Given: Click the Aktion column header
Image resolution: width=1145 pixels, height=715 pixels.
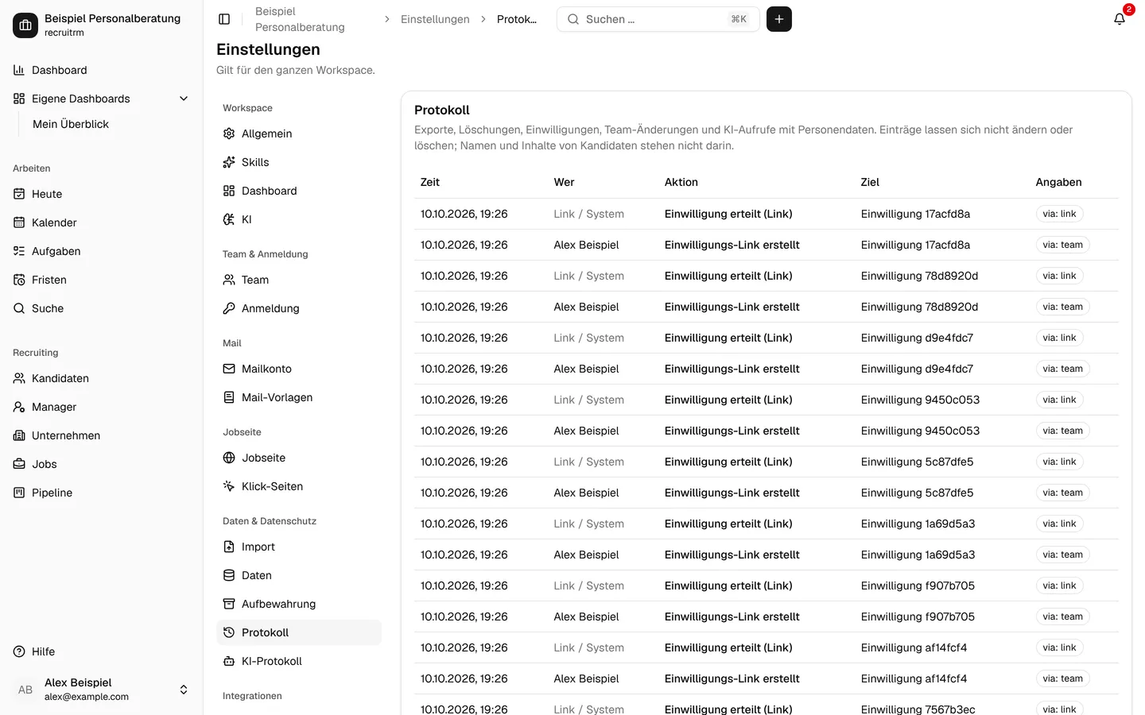Looking at the screenshot, I should [681, 182].
